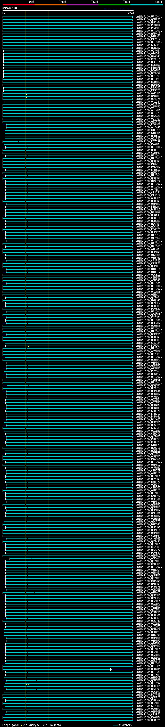Select hit label UniRef100_Q9C5A9
Screen dimensions: 165x727
pyautogui.click(x=148, y=22)
